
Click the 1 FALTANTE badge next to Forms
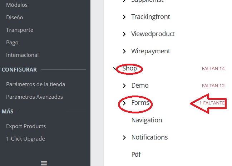[x=212, y=103]
